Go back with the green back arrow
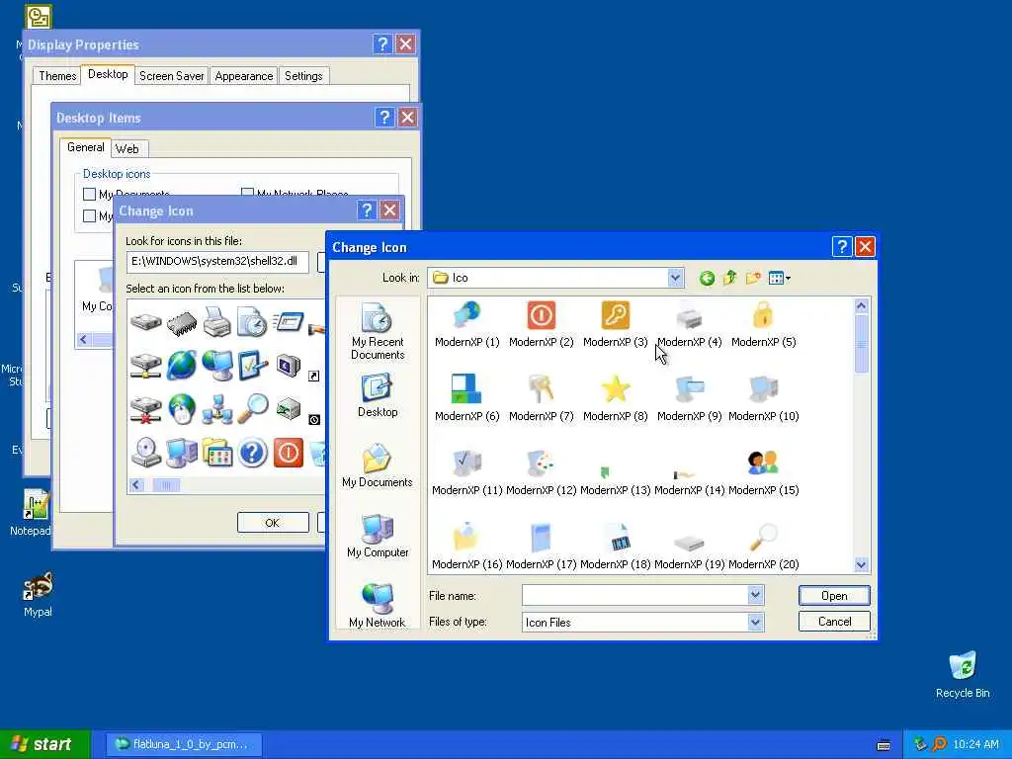Screen dimensions: 1012x759 click(x=707, y=278)
